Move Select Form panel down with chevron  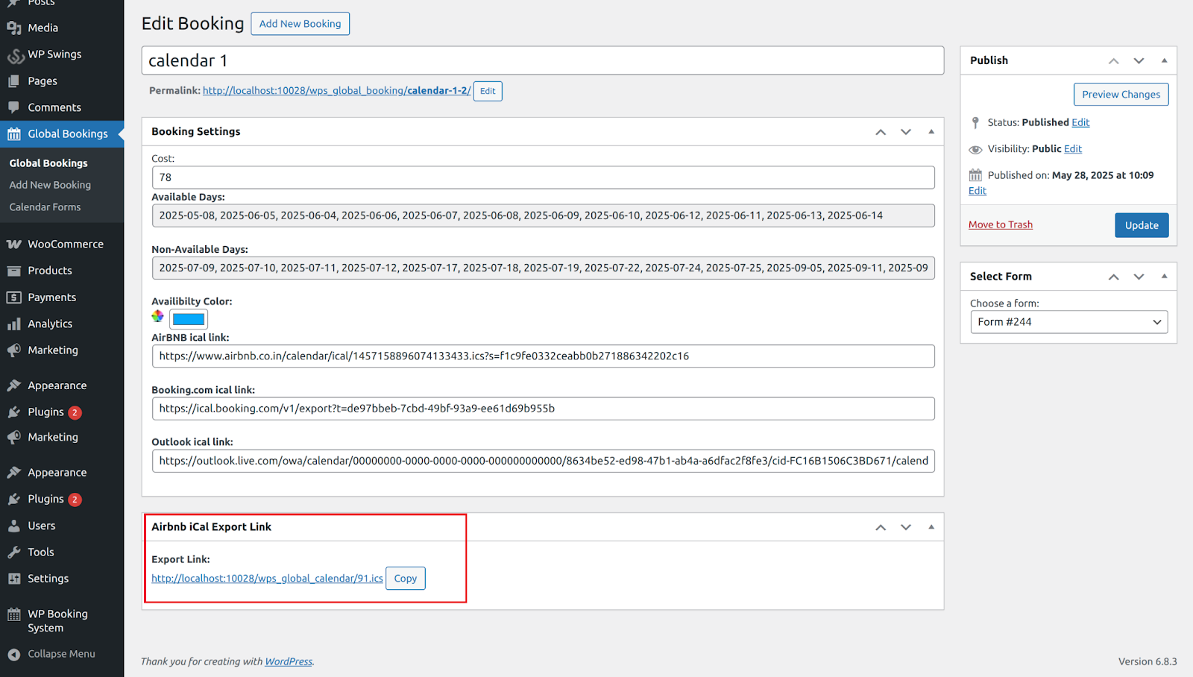1139,277
